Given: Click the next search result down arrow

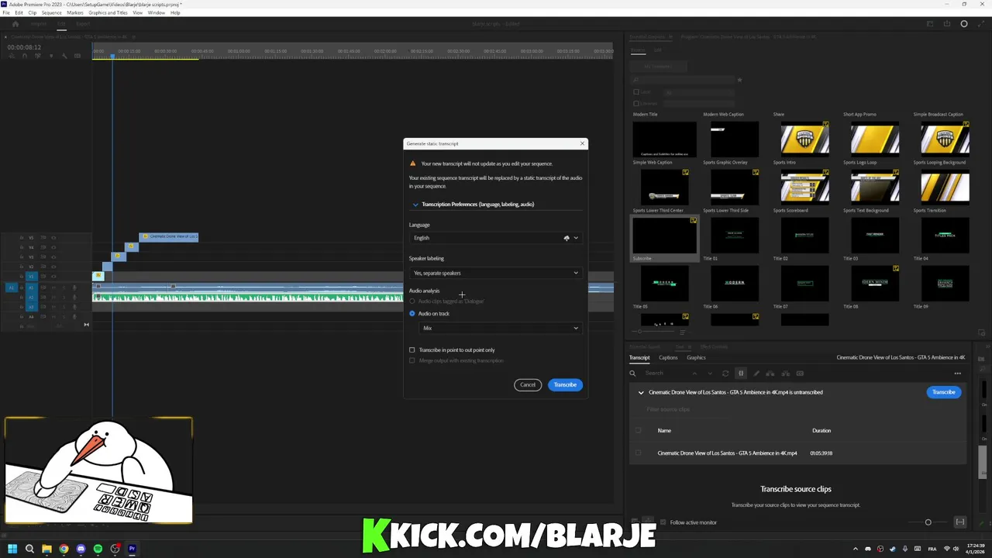Looking at the screenshot, I should 709,374.
